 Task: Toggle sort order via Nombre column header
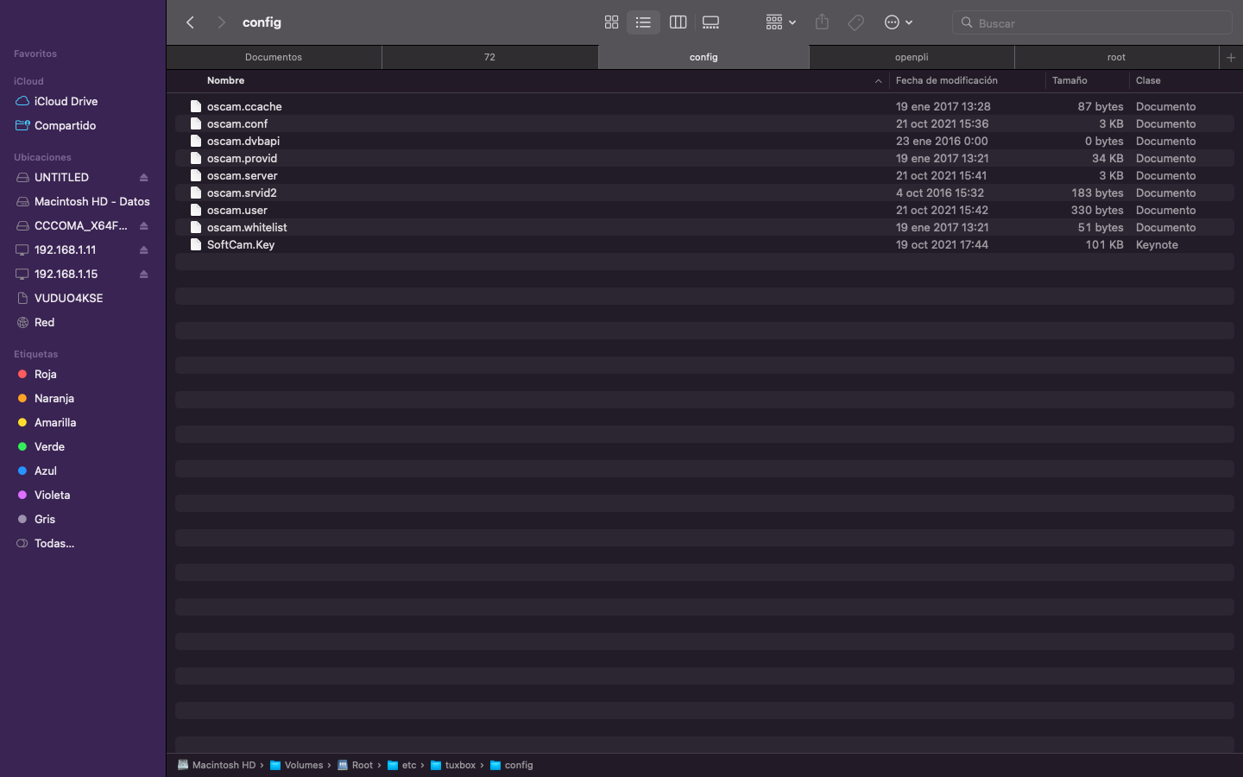[x=226, y=80]
